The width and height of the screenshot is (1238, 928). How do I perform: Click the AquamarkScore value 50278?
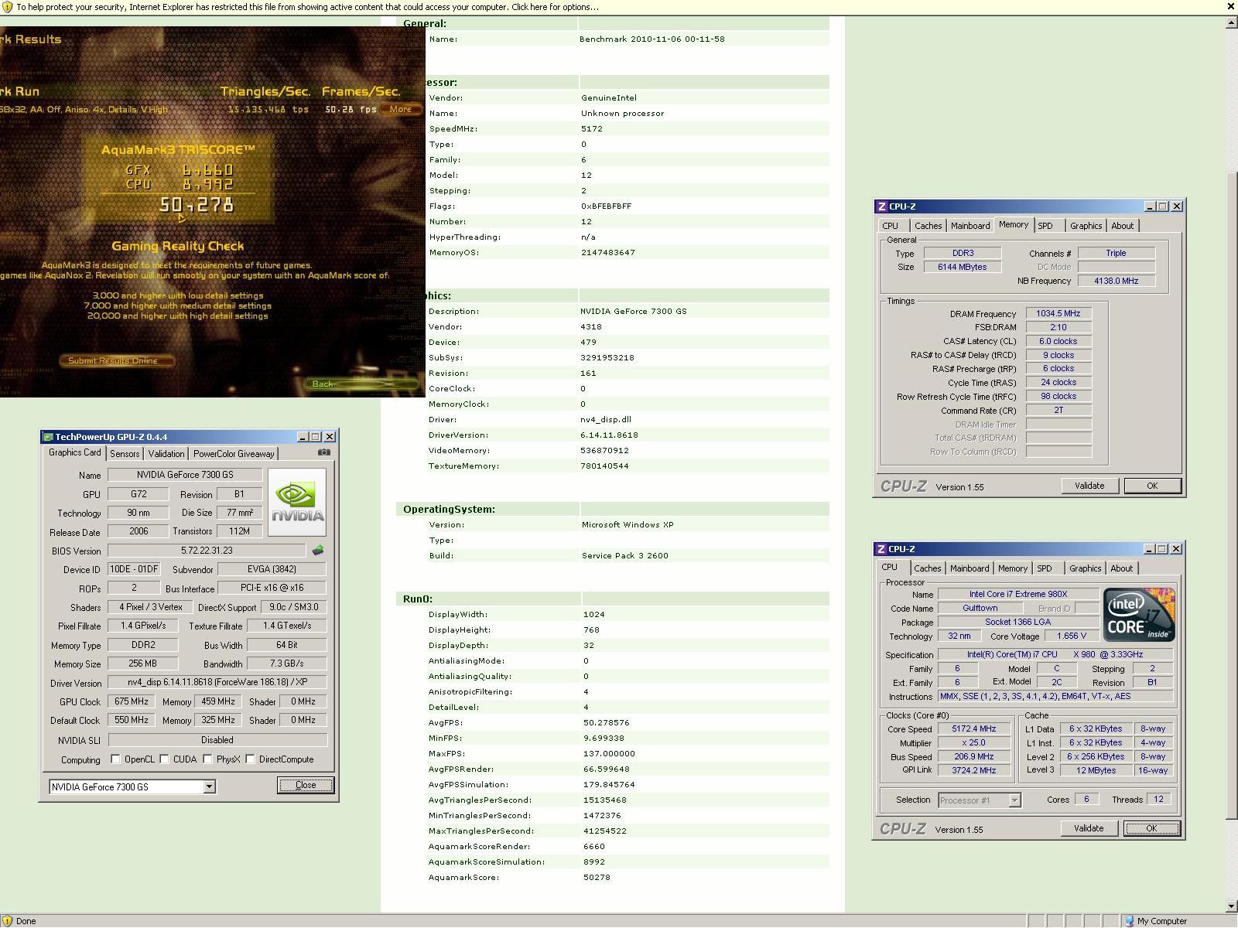[x=597, y=877]
